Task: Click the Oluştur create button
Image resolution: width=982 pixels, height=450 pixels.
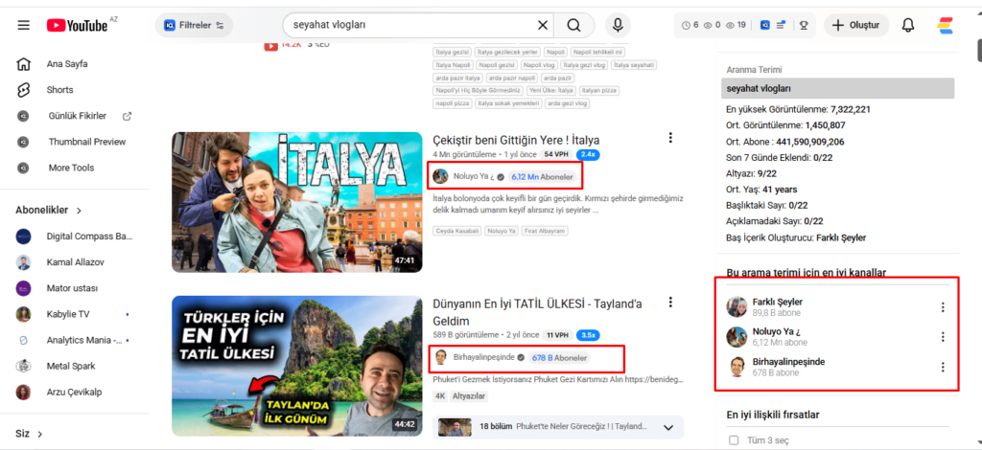Action: coord(856,25)
